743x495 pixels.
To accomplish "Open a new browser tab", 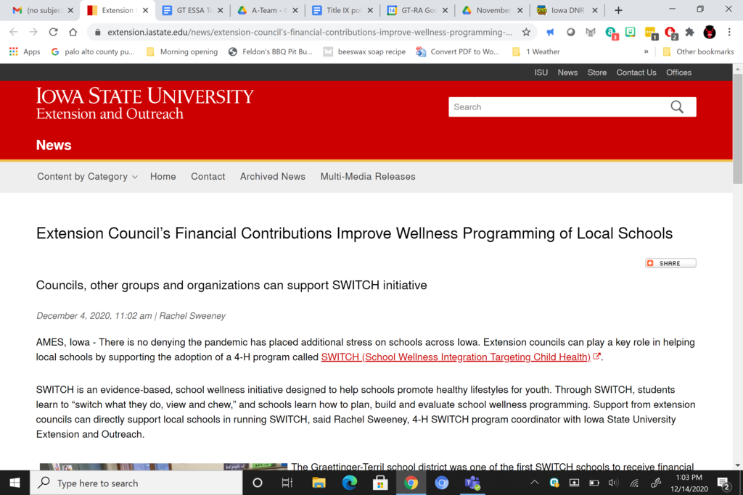I will click(618, 10).
